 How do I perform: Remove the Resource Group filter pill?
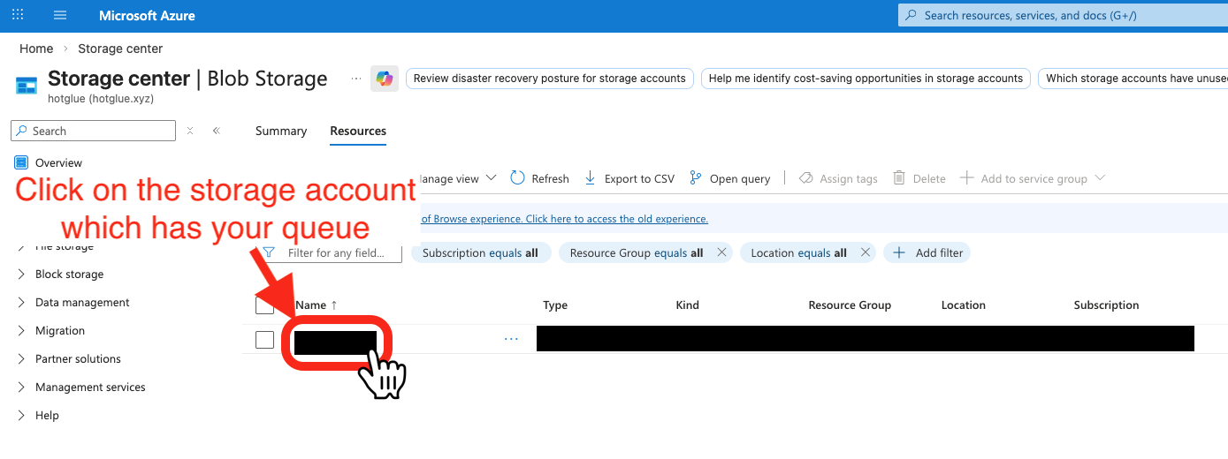pos(721,252)
